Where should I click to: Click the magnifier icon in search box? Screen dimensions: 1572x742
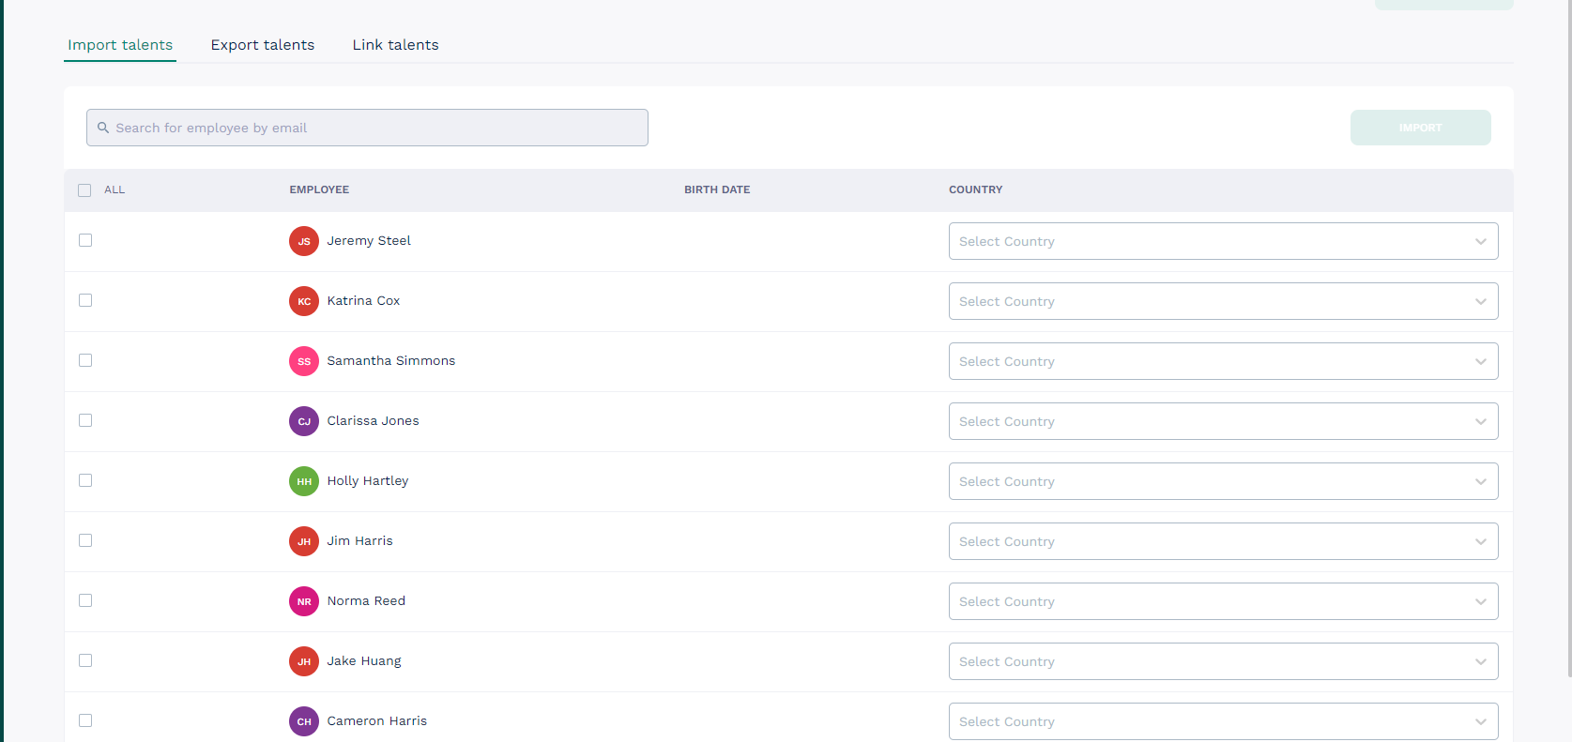(103, 128)
